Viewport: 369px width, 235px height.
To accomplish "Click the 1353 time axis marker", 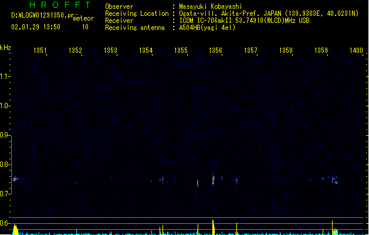I will coord(110,51).
